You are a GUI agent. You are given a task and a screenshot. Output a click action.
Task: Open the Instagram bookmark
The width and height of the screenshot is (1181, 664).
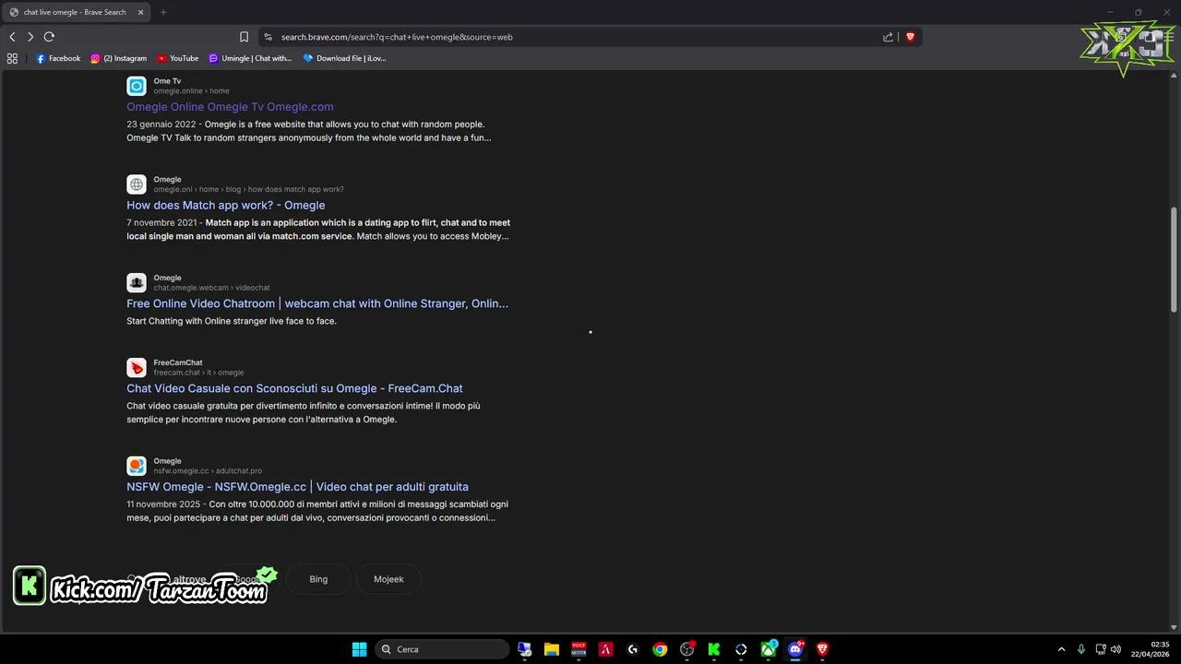(119, 58)
